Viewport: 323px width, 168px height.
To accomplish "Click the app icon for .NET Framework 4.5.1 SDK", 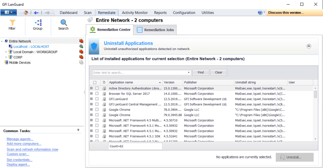I will click(104, 136).
